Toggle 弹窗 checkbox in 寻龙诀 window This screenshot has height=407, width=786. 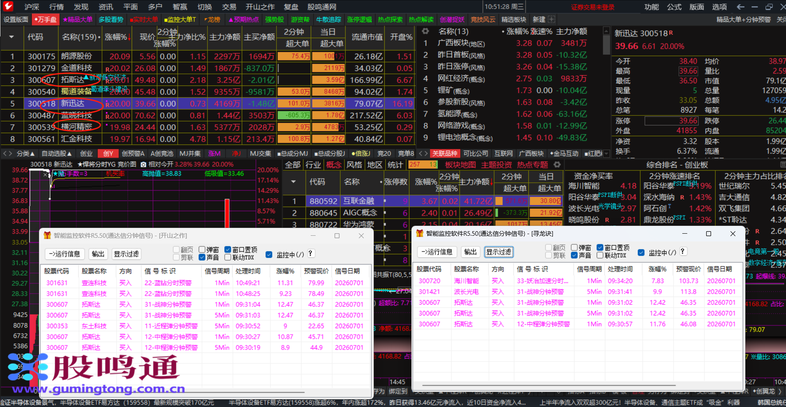pyautogui.click(x=574, y=248)
